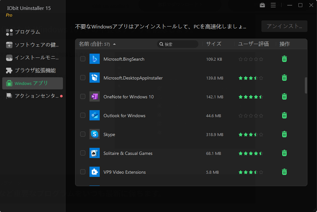The image size is (317, 212).
Task: Click the 検索 search field
Action: click(x=177, y=44)
